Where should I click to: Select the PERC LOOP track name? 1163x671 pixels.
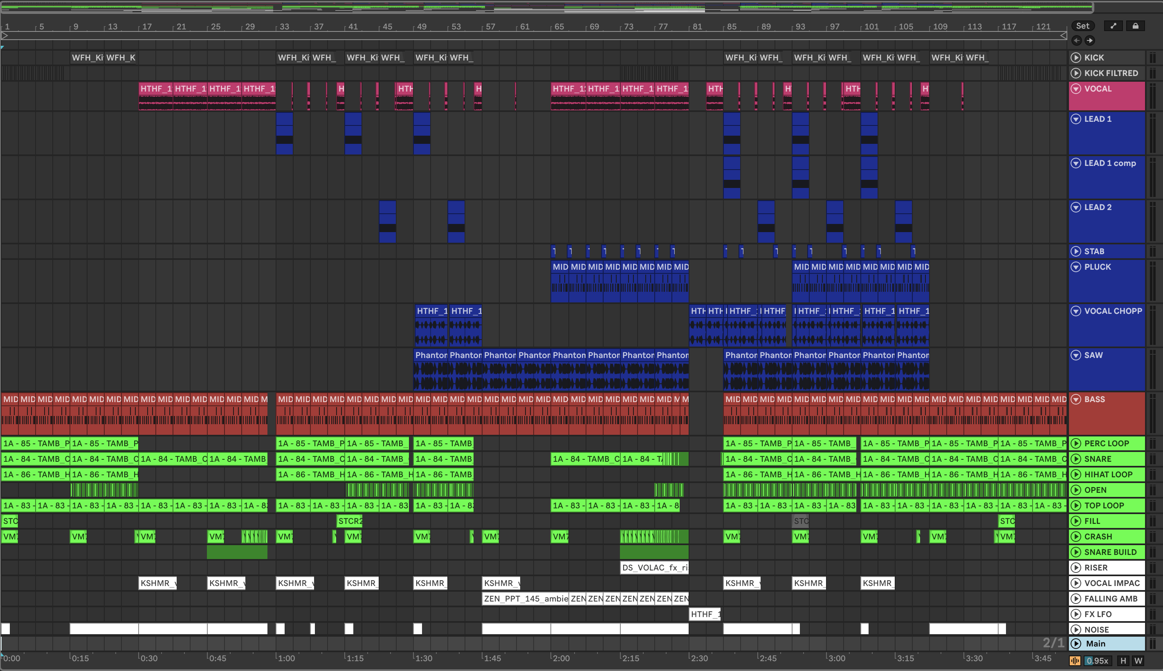point(1106,443)
